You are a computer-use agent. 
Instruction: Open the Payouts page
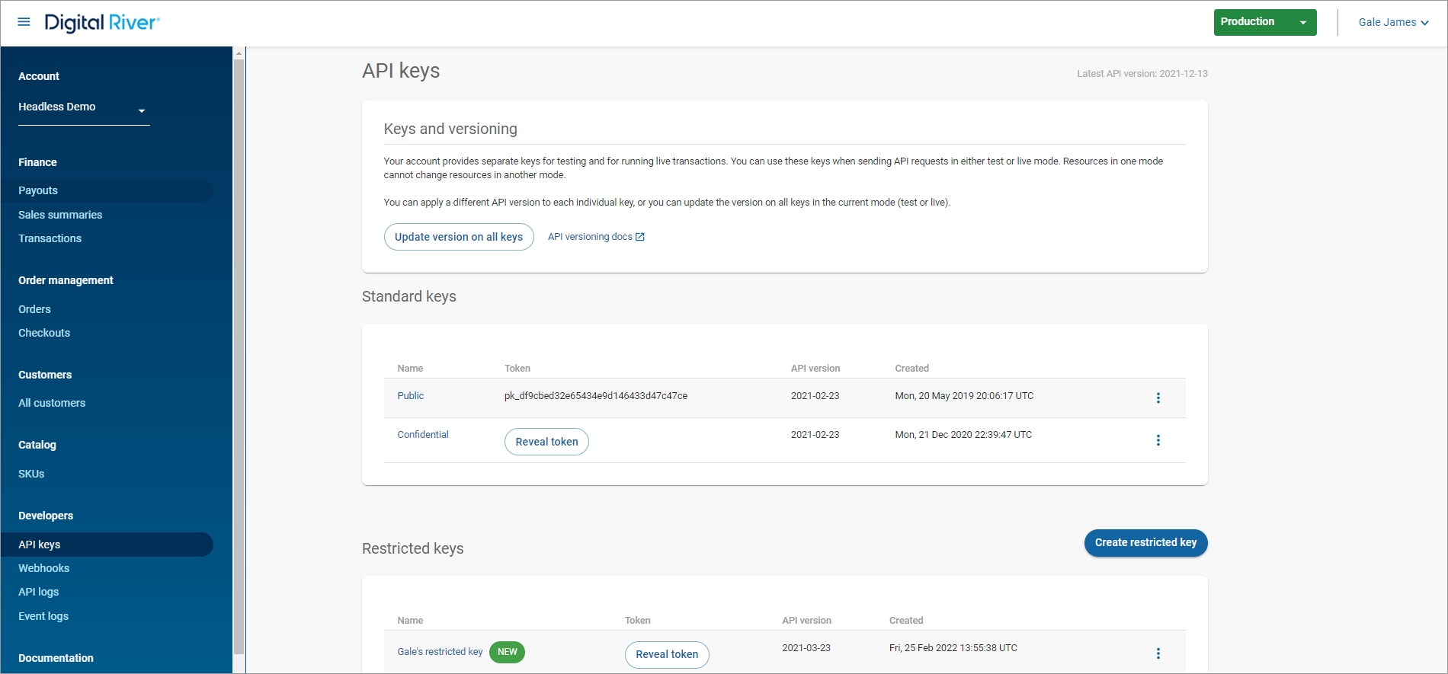click(38, 190)
